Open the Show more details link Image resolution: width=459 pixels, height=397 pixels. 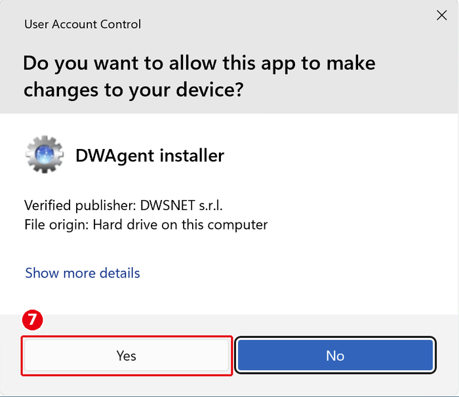pos(83,273)
